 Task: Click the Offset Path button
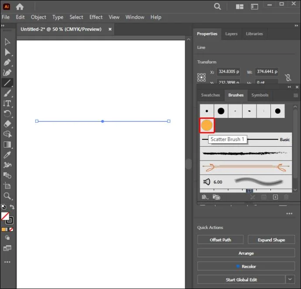(220, 240)
